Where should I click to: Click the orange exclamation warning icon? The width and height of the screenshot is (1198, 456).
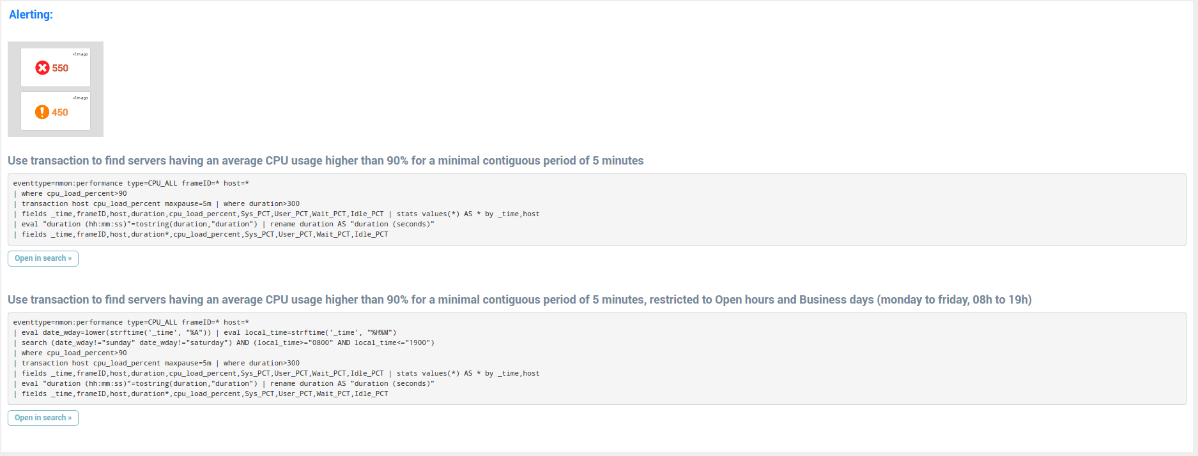coord(42,112)
